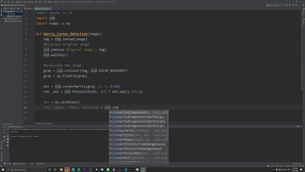This screenshot has width=305, height=172.
Task: Open the Event Log
Action: point(297,163)
